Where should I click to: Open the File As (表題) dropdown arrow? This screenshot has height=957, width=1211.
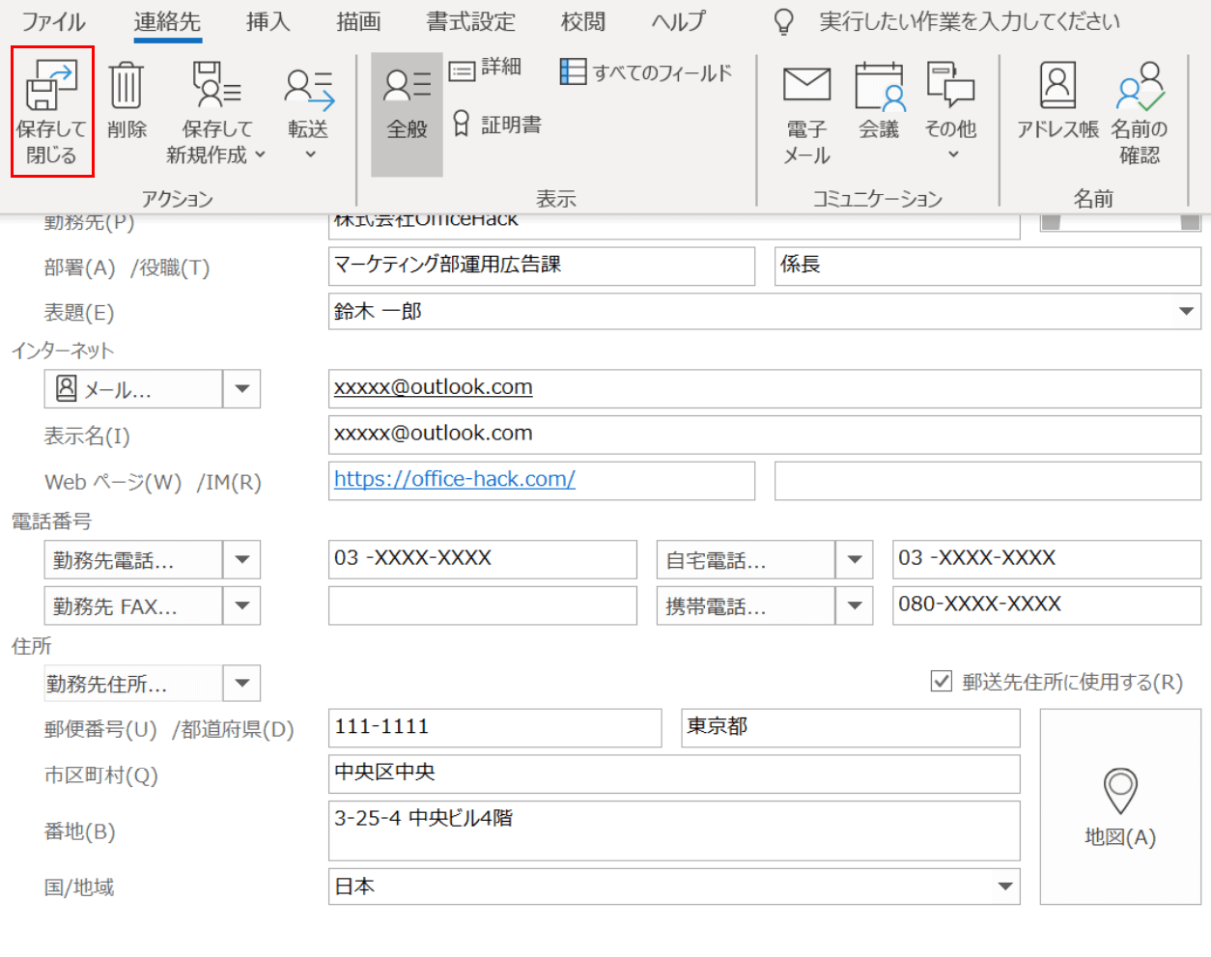tap(1186, 312)
